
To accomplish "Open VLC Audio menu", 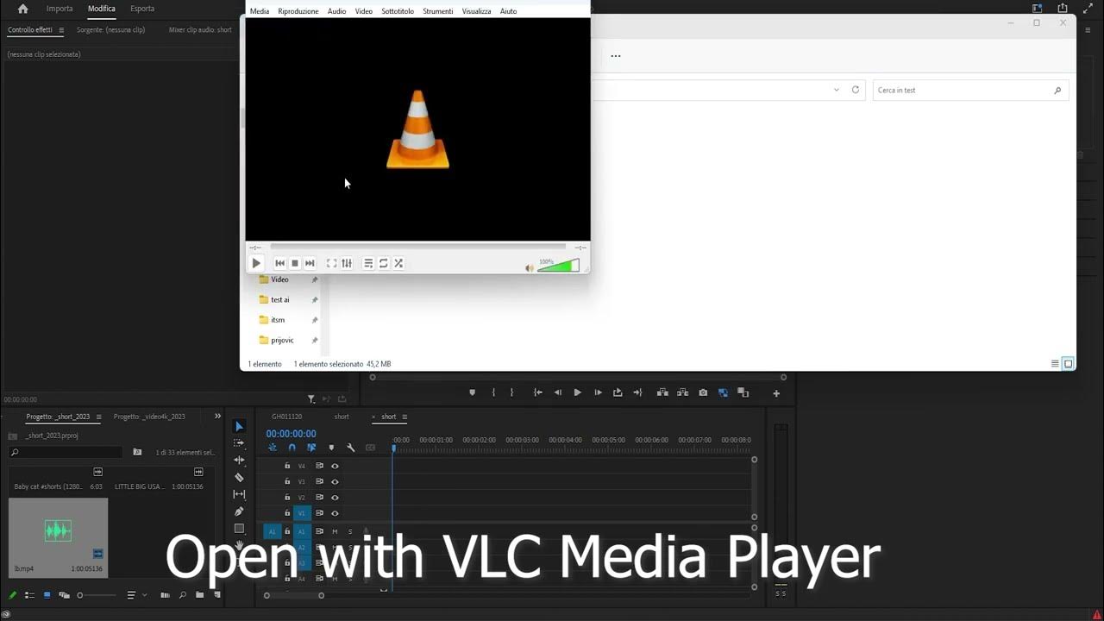I will [336, 11].
